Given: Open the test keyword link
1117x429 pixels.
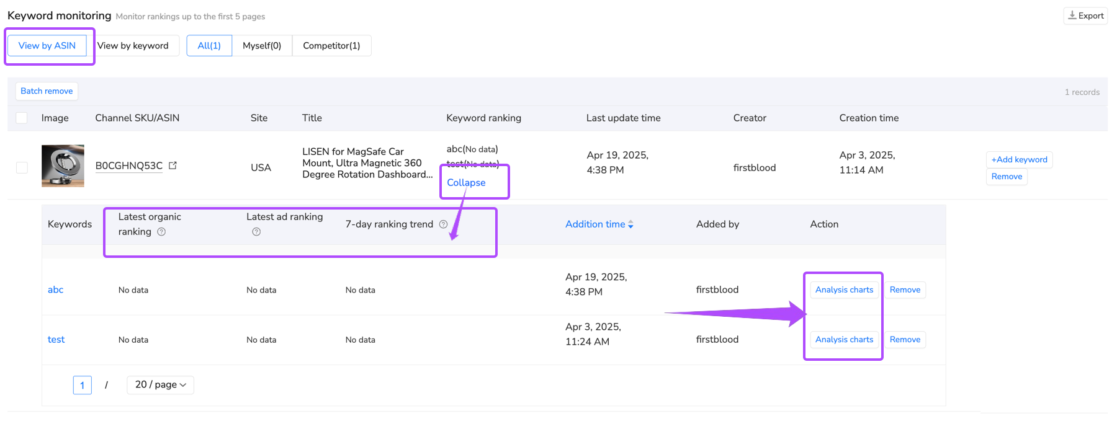Looking at the screenshot, I should [x=56, y=340].
